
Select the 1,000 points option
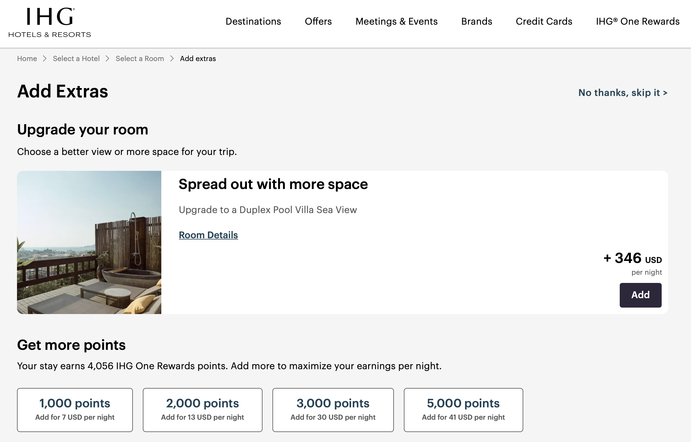pyautogui.click(x=75, y=410)
